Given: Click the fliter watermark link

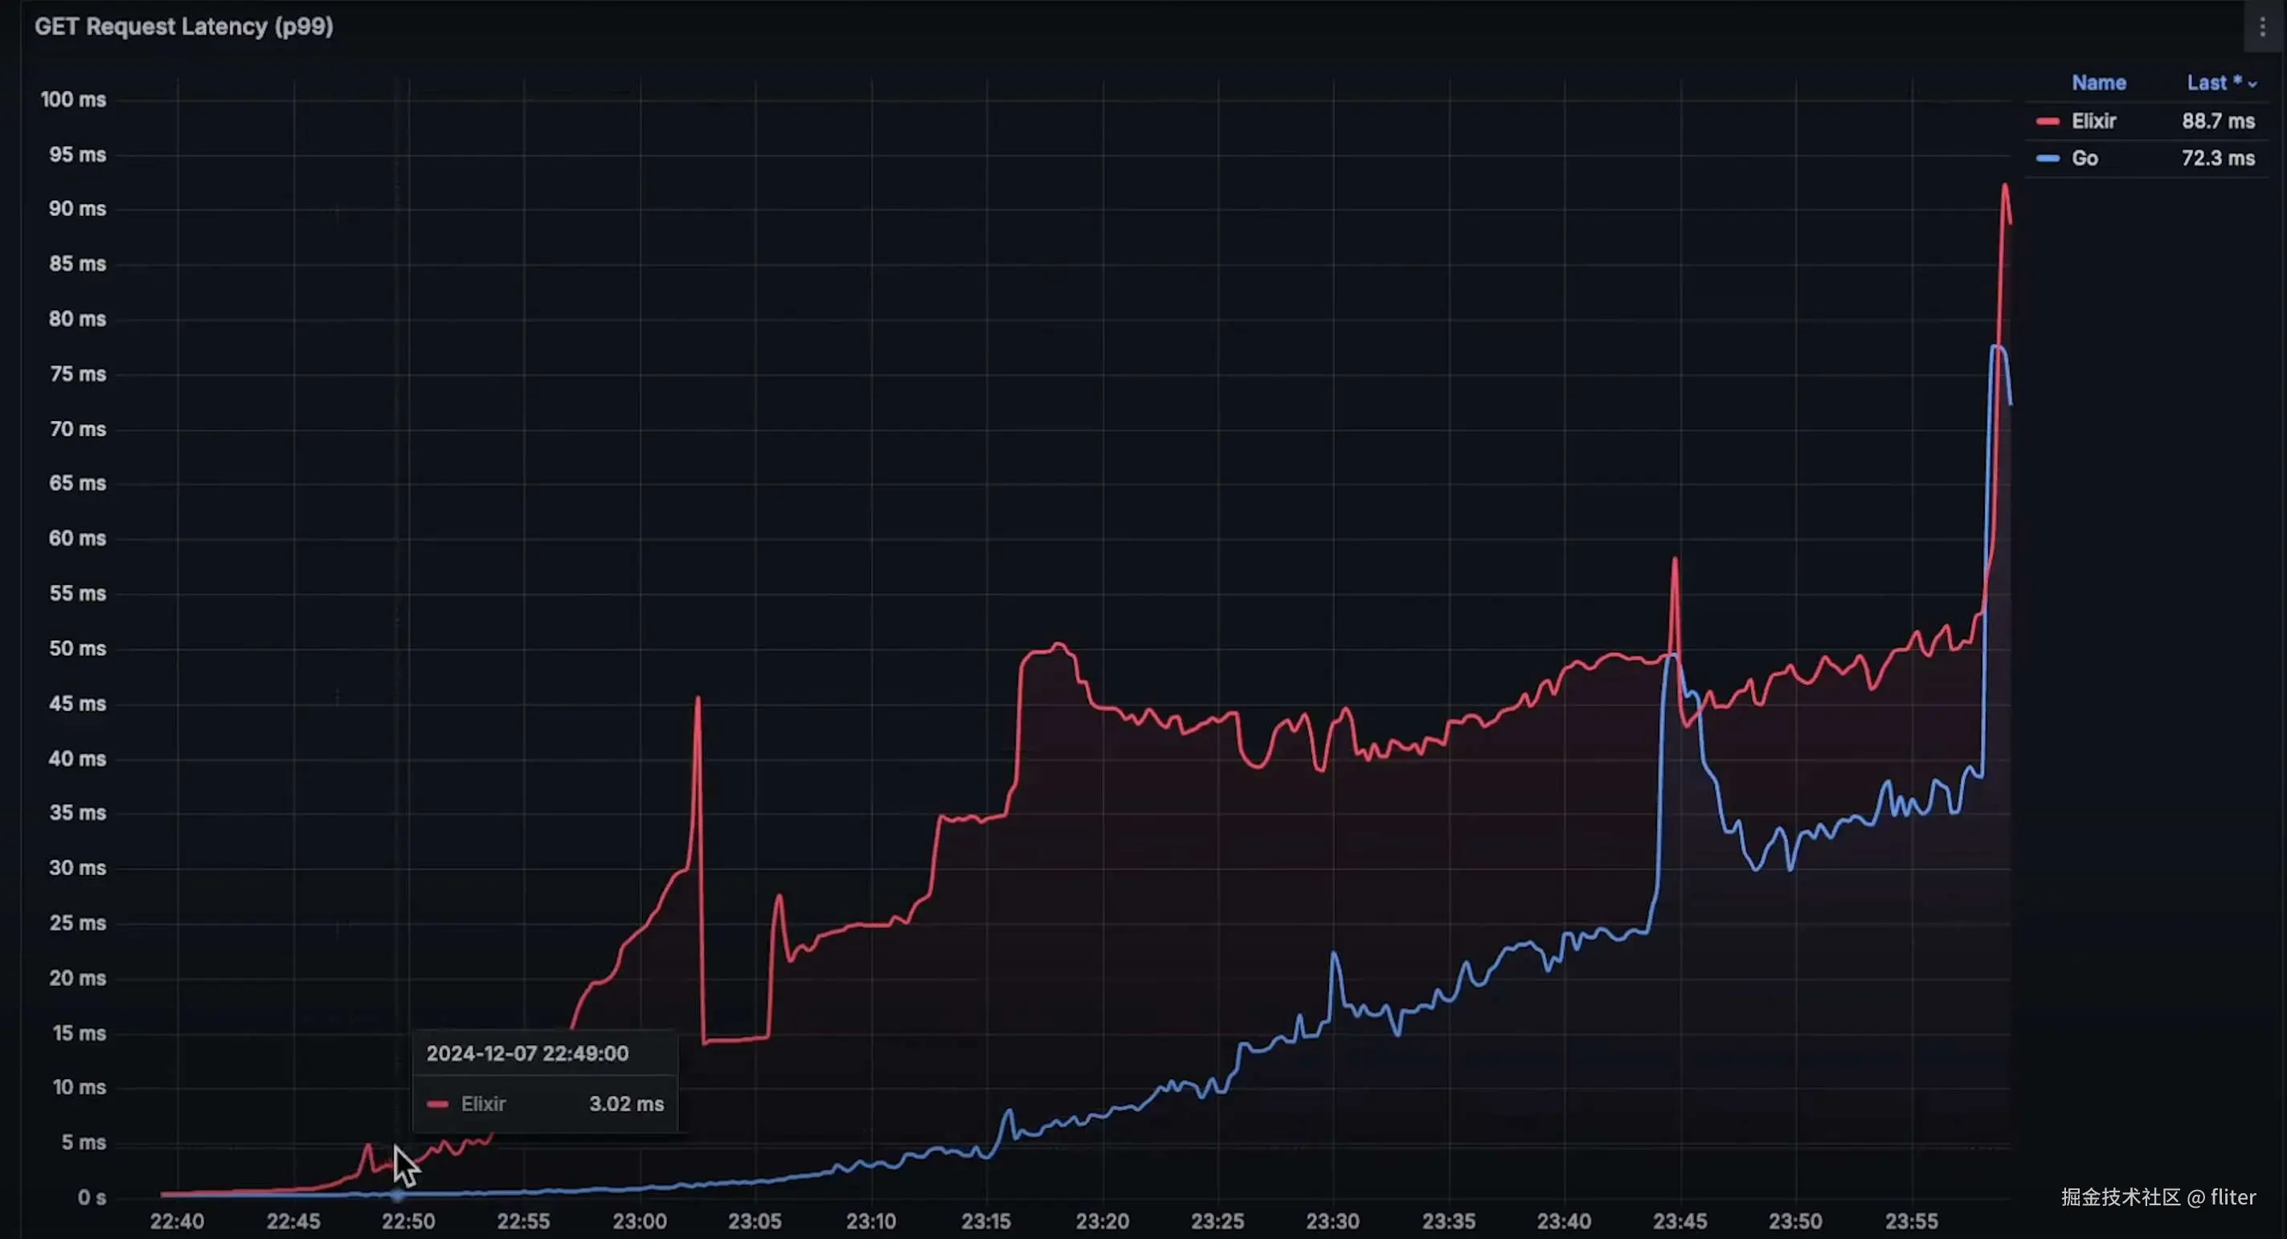Looking at the screenshot, I should 2232,1197.
